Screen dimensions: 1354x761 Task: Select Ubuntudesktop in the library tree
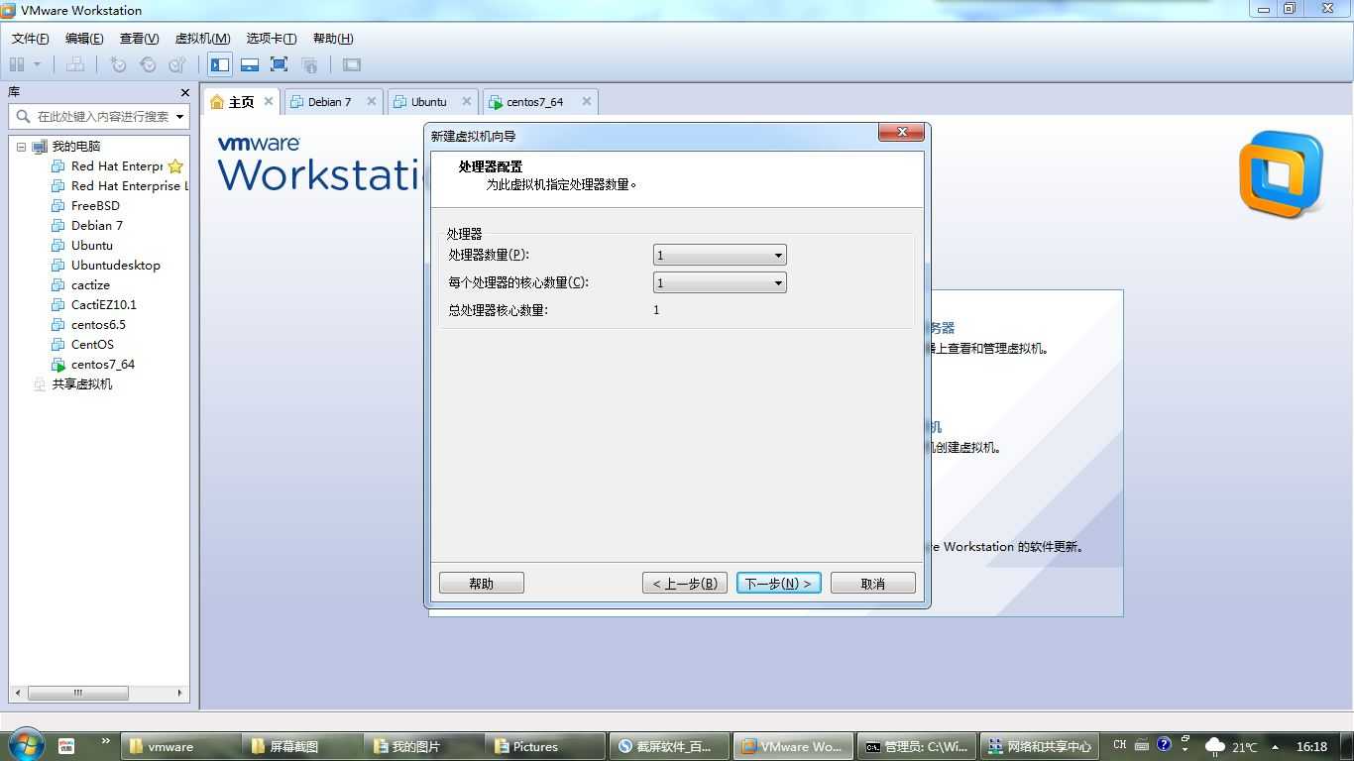pyautogui.click(x=106, y=266)
